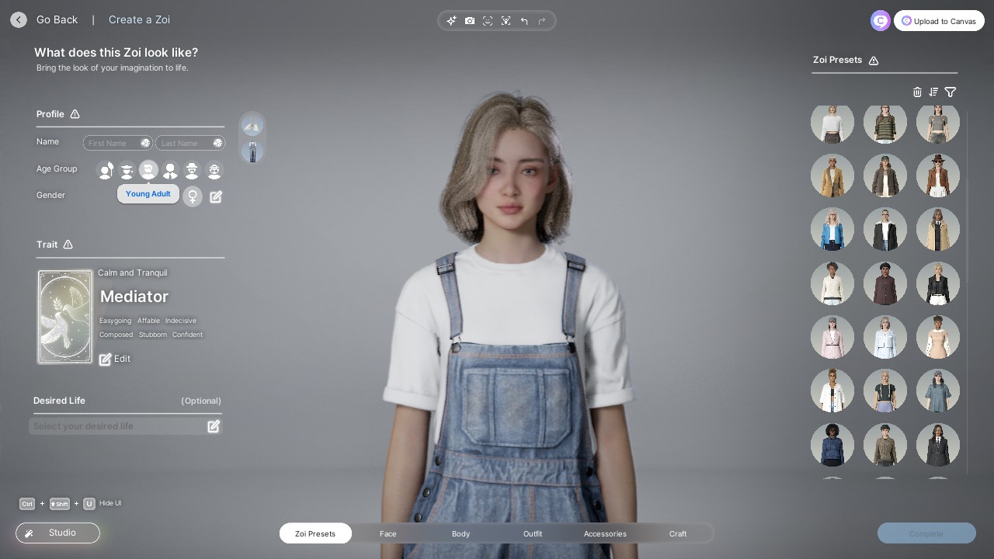Switch to the Face tab

pos(388,533)
